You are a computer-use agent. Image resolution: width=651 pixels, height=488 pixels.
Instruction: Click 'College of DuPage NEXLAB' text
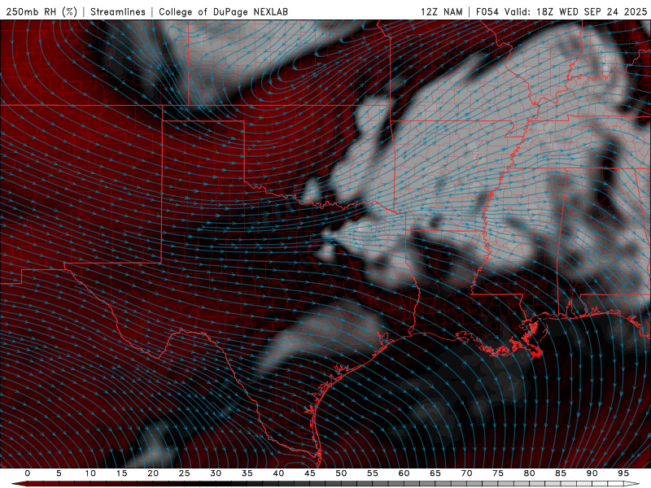223,11
